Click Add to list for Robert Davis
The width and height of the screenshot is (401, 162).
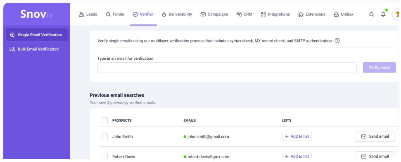point(297,156)
